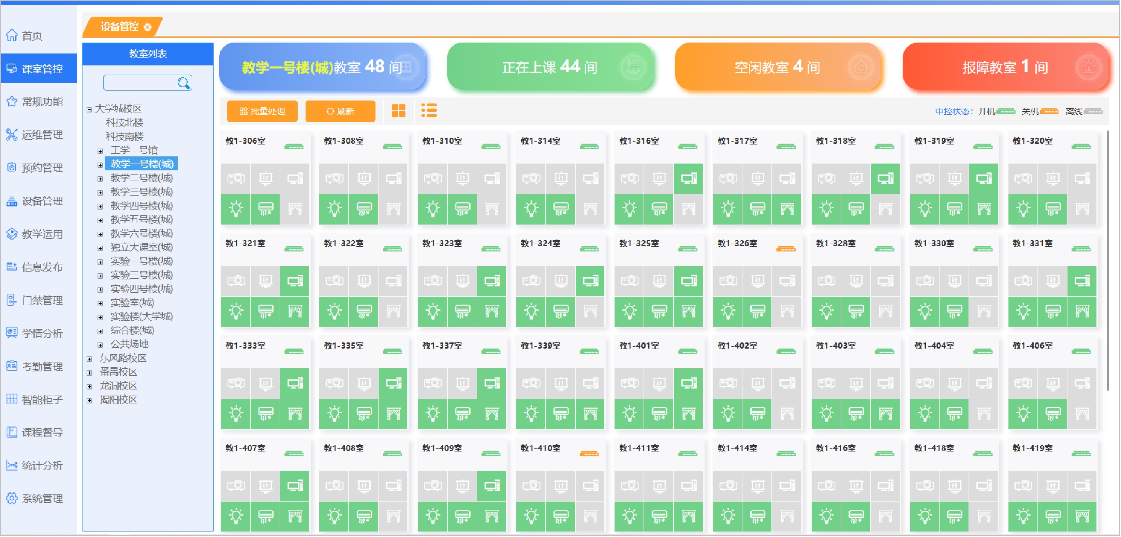The height and width of the screenshot is (537, 1121).
Task: Click light icon in room 教1-333室
Action: (x=236, y=414)
